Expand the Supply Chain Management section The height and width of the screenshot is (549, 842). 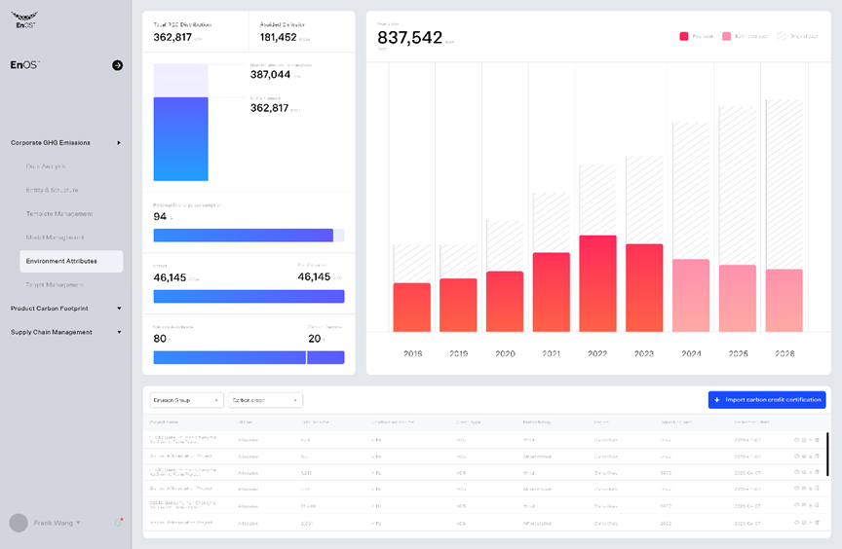tap(119, 332)
